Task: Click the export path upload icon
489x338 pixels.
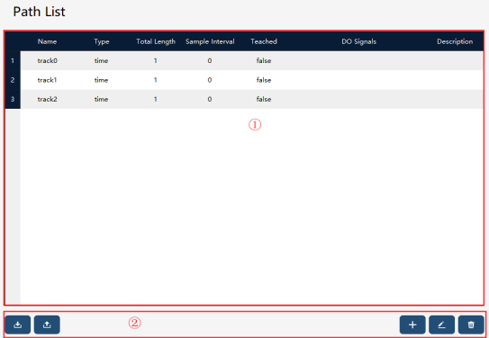Action: tap(47, 325)
